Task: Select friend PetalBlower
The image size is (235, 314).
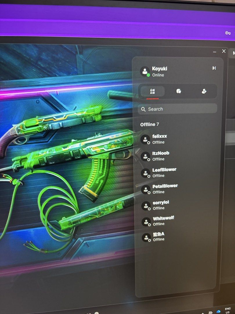Action: tap(178, 189)
